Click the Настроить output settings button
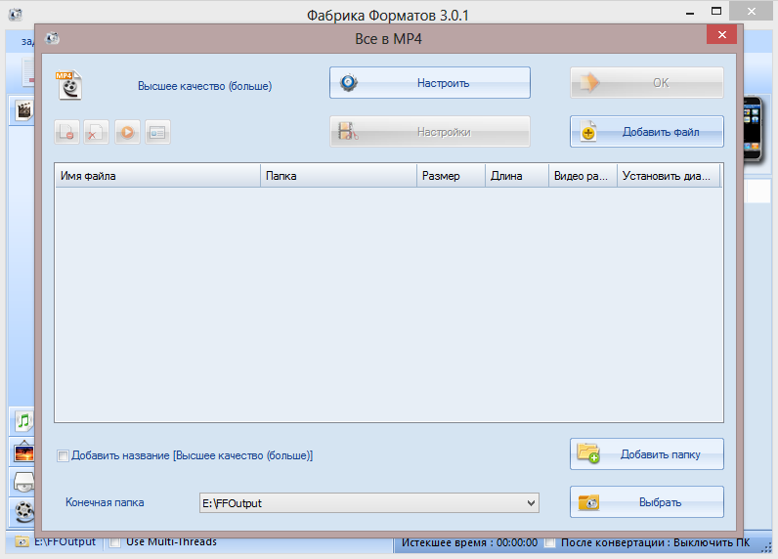The width and height of the screenshot is (778, 559). pos(429,83)
